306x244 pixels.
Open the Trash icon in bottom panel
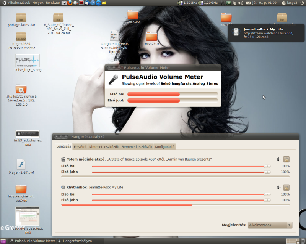(303, 241)
